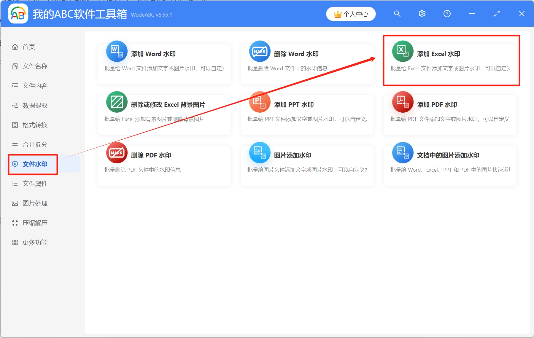Viewport: 534px width, 338px height.
Task: Open the 添加 PDF 水印 tool icon
Action: 402,102
